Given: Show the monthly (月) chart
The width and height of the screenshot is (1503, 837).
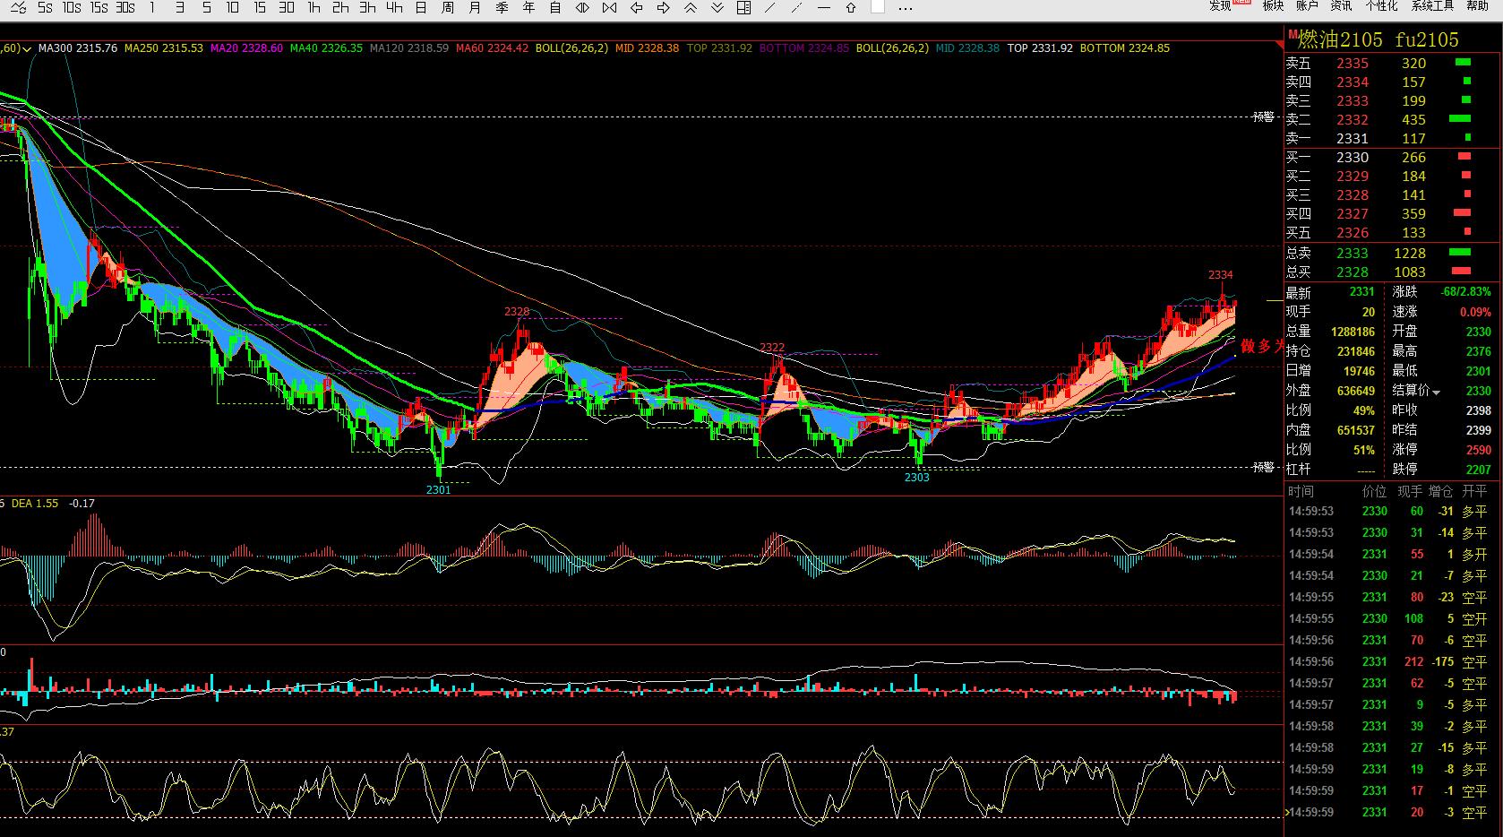Looking at the screenshot, I should [475, 7].
